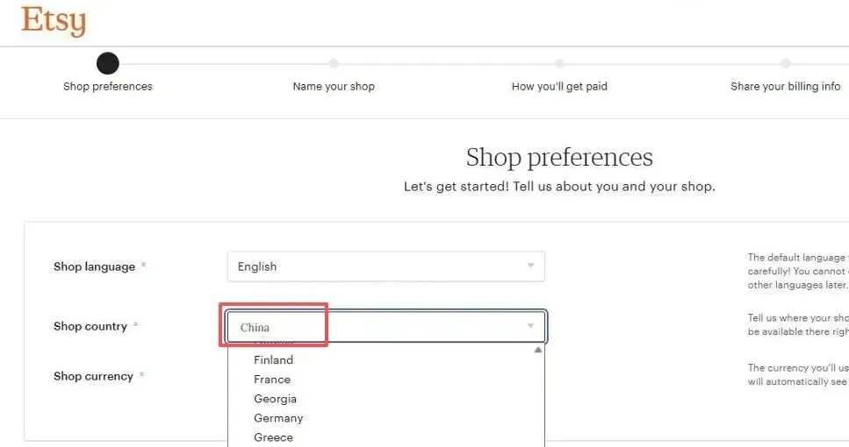Viewport: 849px width, 447px height.
Task: Go to the Shop preferences step label
Action: [108, 87]
